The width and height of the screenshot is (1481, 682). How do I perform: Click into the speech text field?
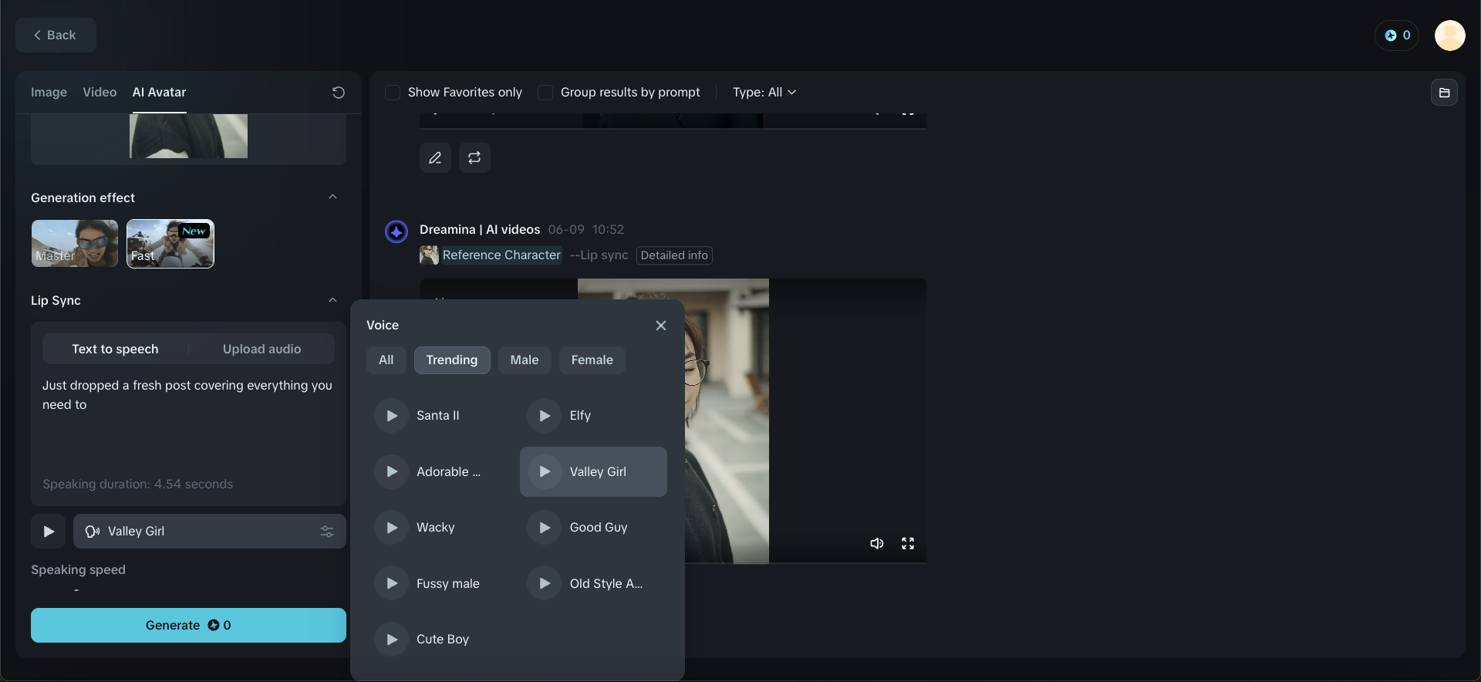[x=188, y=424]
